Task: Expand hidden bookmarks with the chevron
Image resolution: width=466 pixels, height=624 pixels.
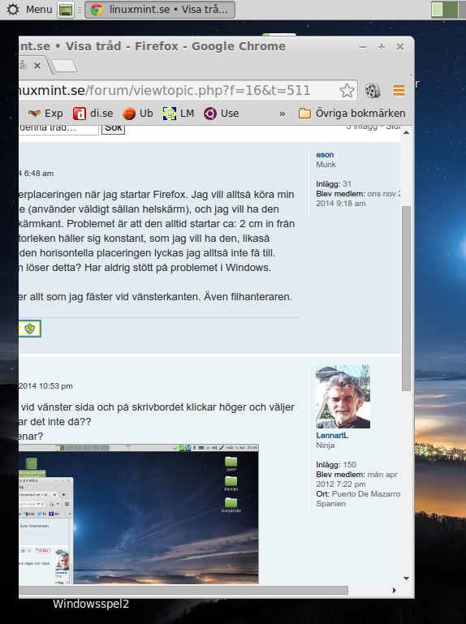Action: [x=282, y=114]
